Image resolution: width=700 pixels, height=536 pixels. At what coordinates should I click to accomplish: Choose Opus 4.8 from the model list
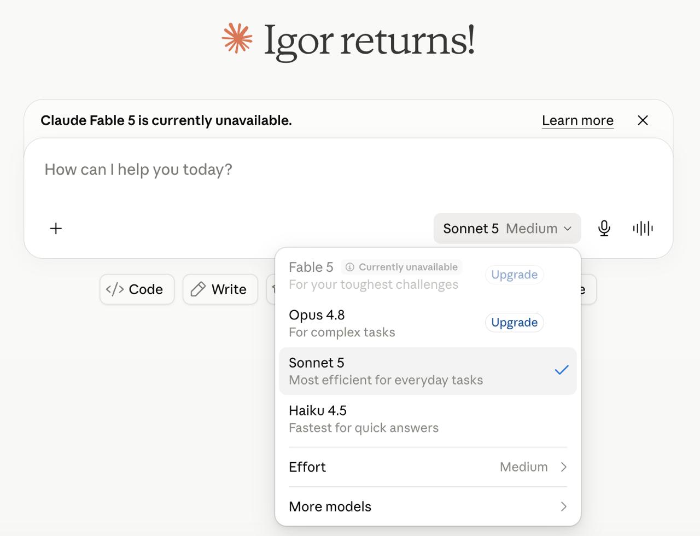click(x=428, y=323)
